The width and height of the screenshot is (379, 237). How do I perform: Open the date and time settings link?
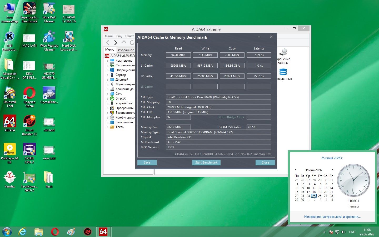click(332, 217)
